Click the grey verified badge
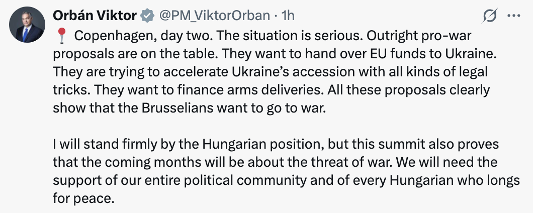 click(x=147, y=16)
